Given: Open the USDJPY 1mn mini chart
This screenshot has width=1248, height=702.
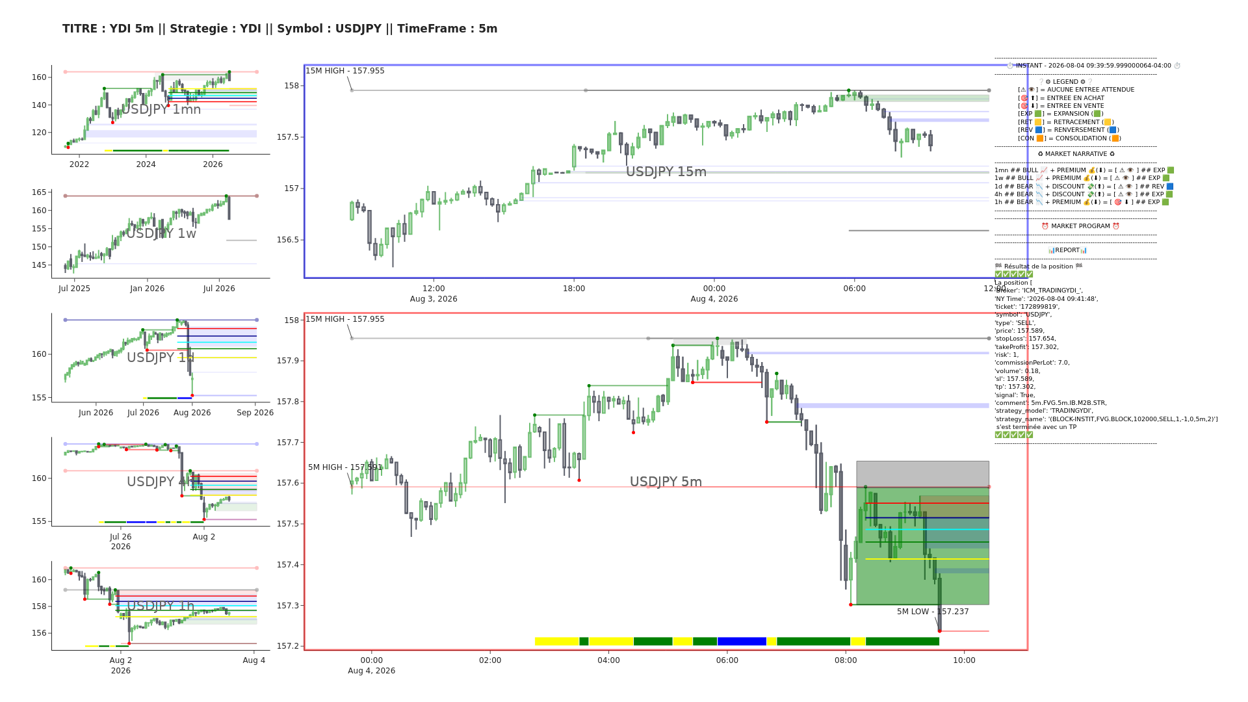Looking at the screenshot, I should (x=161, y=109).
